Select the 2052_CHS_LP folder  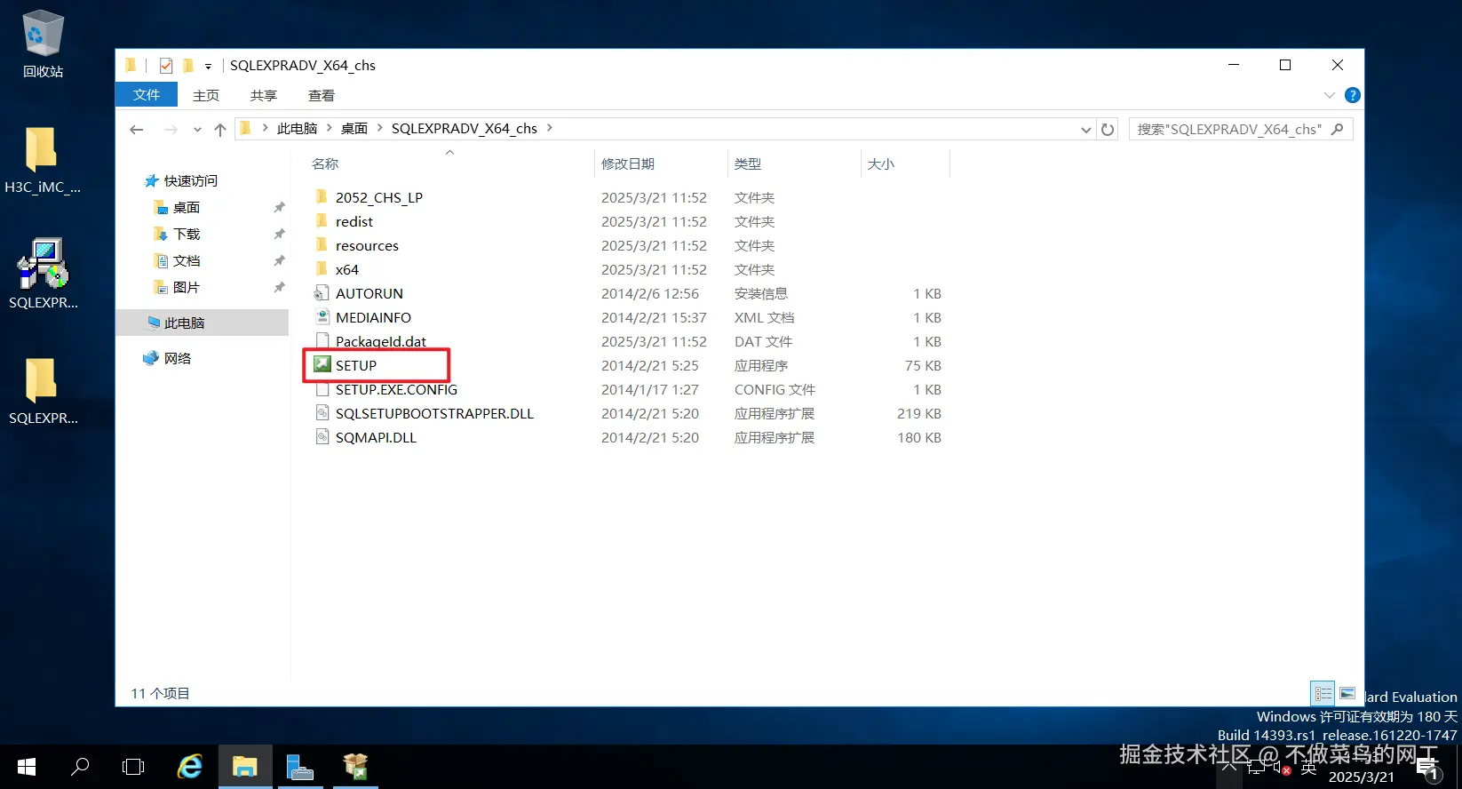click(x=379, y=197)
